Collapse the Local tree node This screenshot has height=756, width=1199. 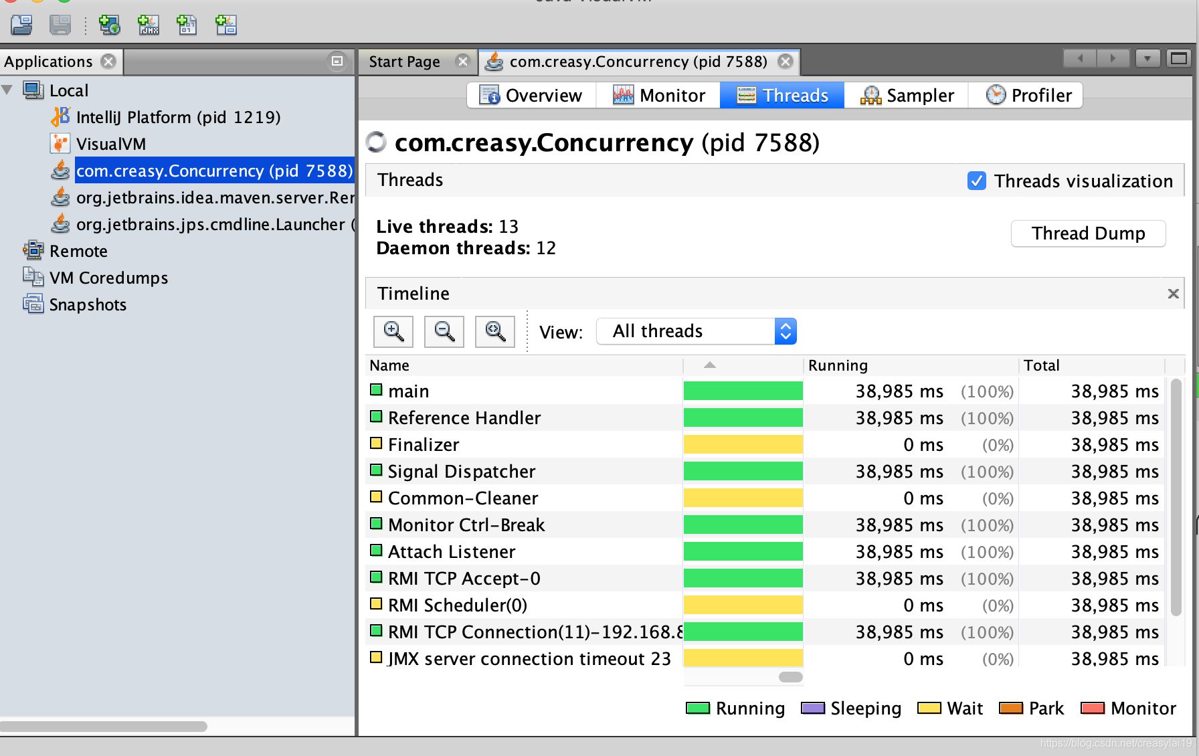pos(8,90)
